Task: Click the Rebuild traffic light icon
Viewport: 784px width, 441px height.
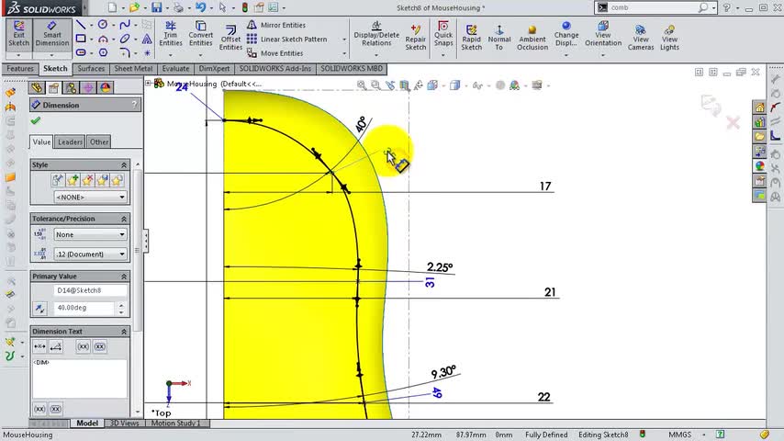Action: coord(244,7)
